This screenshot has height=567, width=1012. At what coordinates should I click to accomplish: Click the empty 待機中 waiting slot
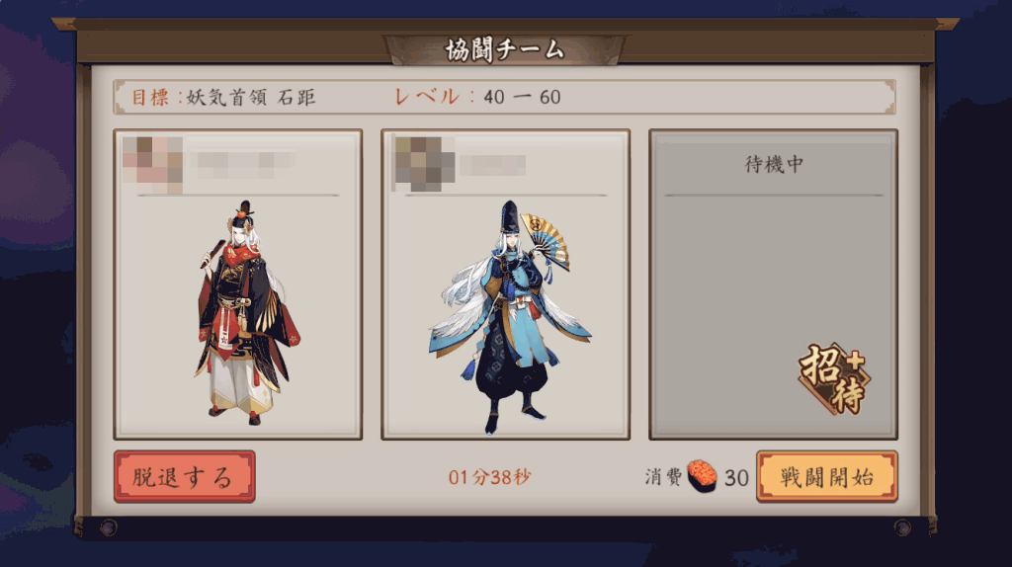(773, 284)
